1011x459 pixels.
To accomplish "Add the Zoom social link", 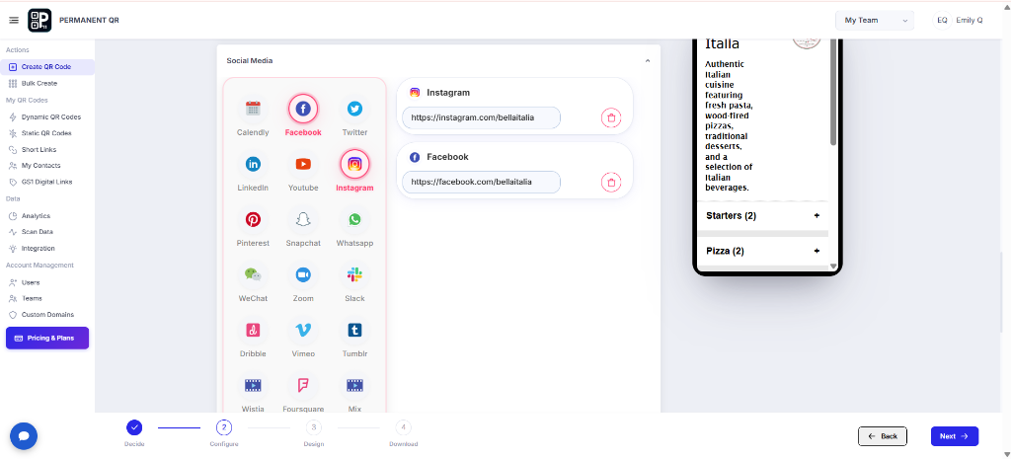I will [x=303, y=275].
